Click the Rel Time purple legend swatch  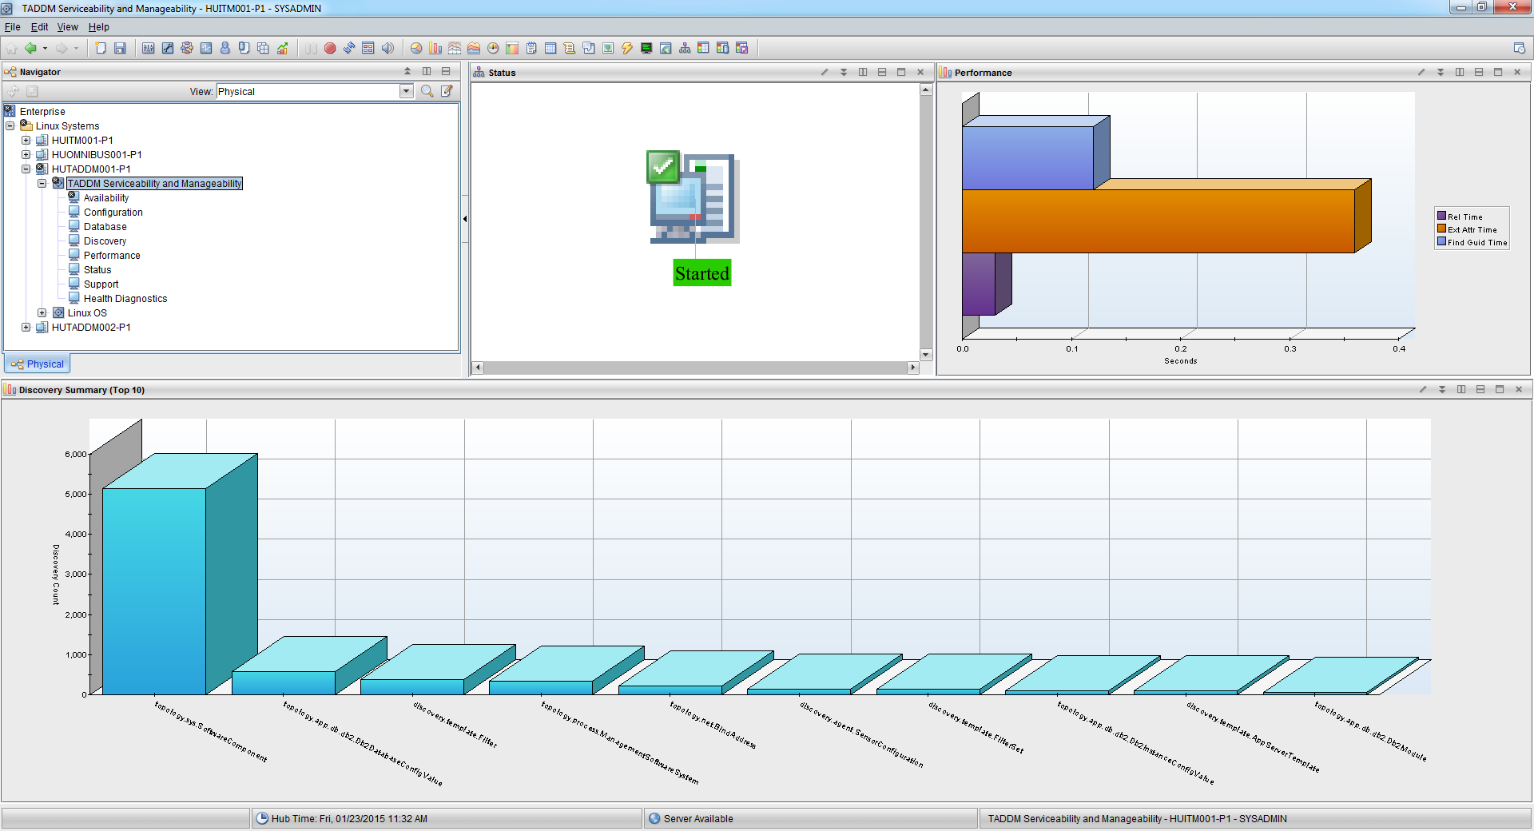click(x=1442, y=216)
